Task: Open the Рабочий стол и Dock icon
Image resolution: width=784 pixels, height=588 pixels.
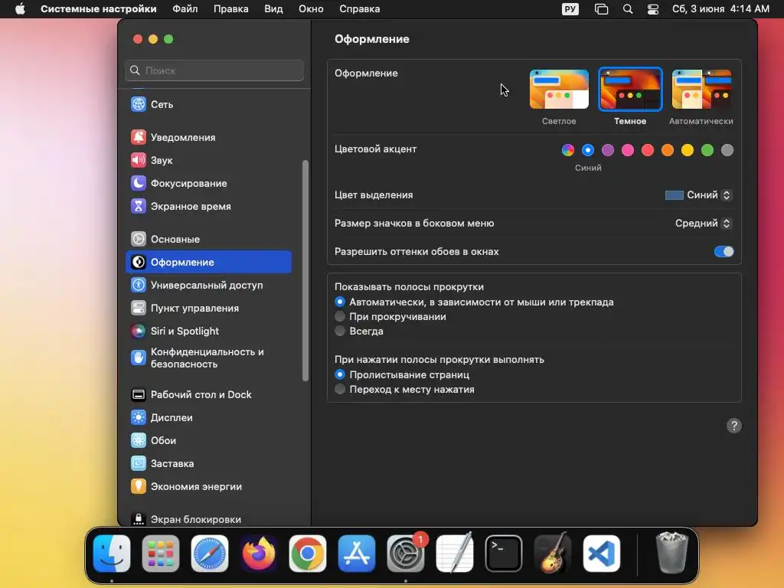Action: click(x=139, y=394)
